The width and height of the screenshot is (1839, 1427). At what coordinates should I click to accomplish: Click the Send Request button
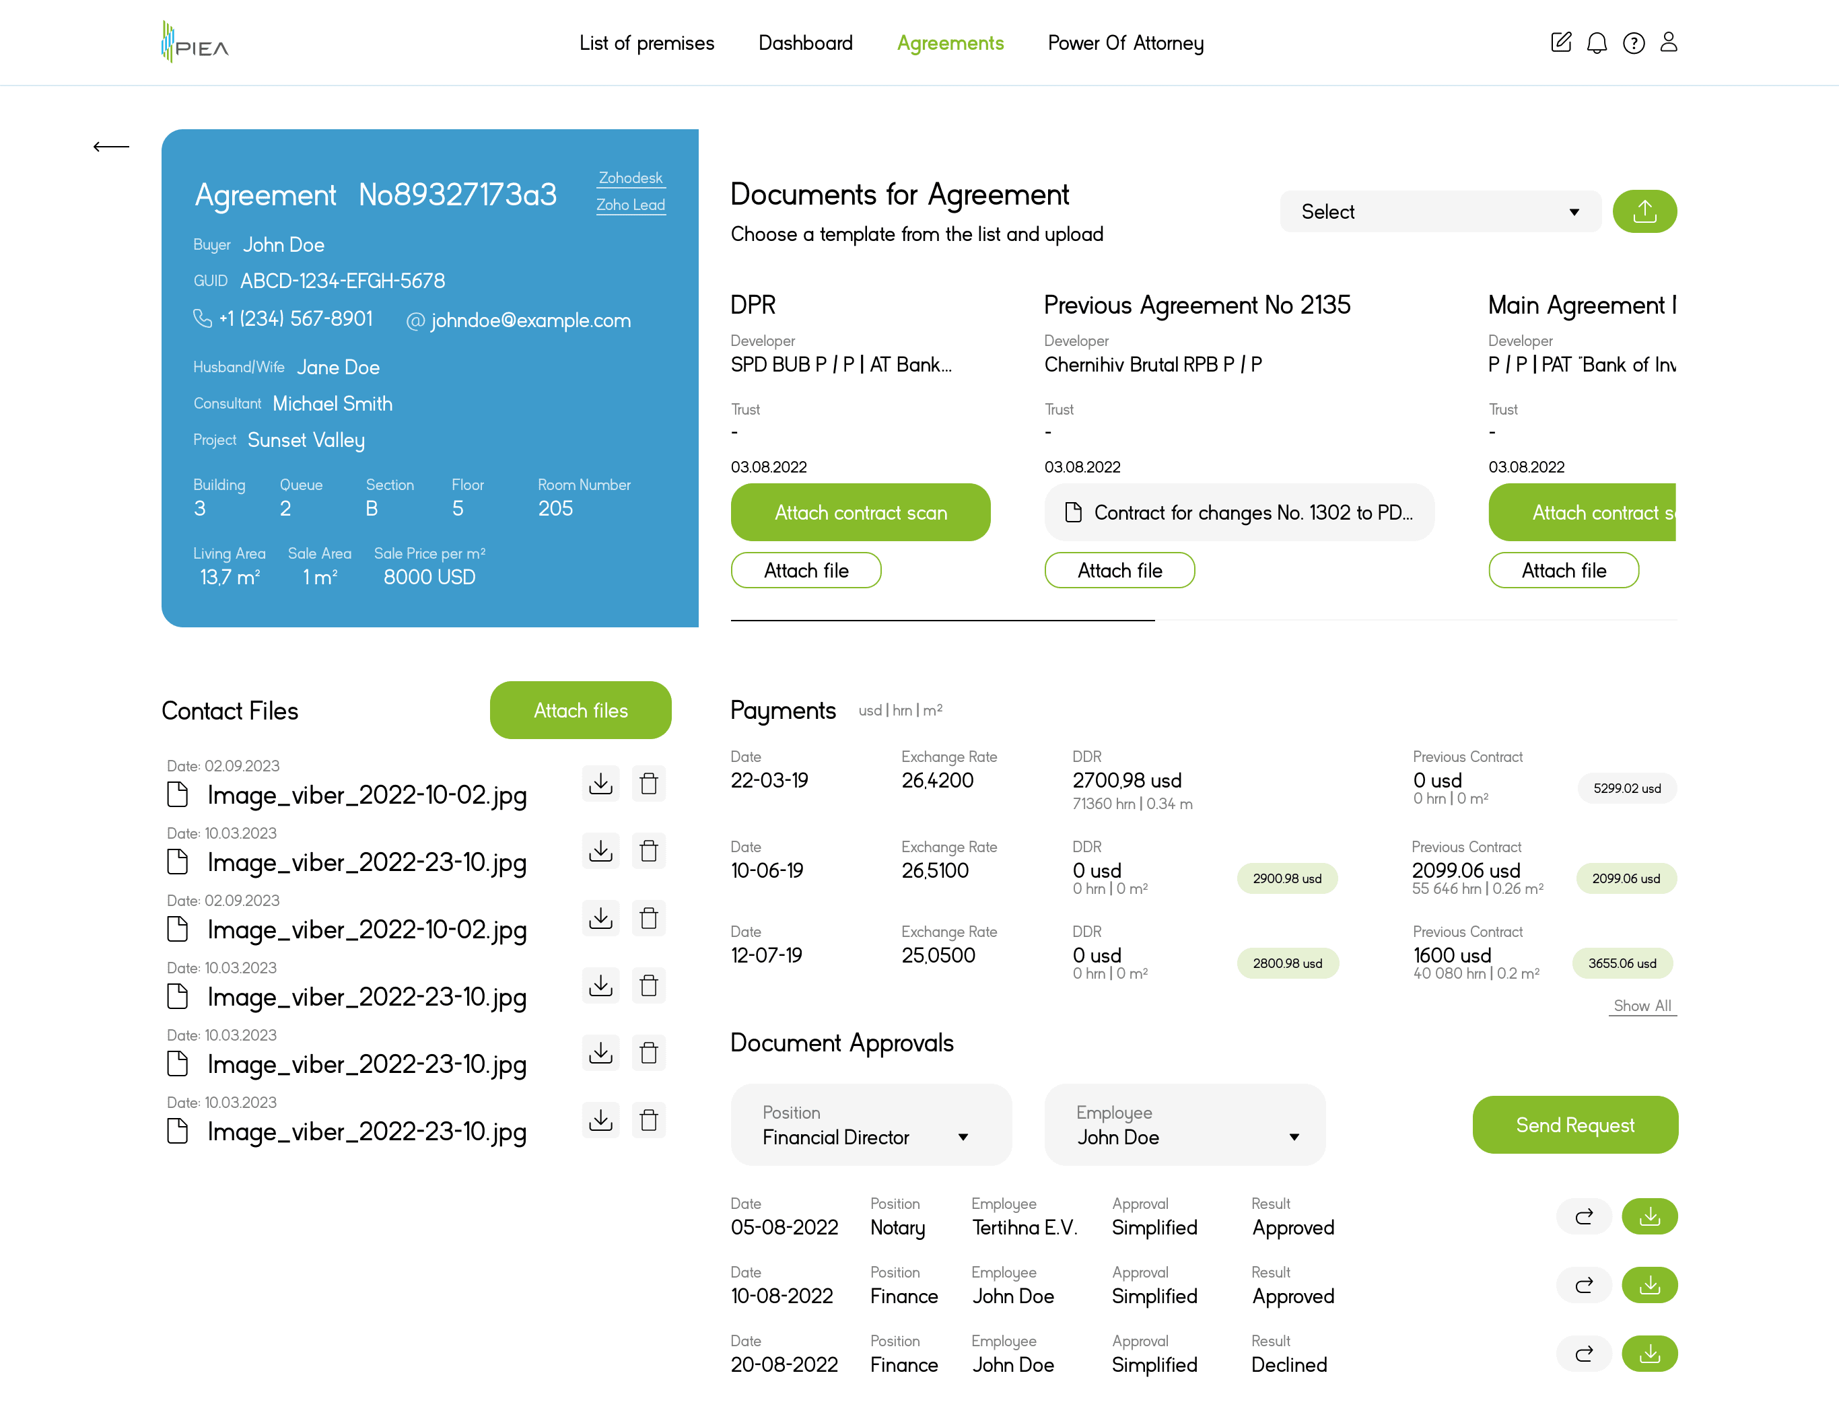point(1574,1125)
